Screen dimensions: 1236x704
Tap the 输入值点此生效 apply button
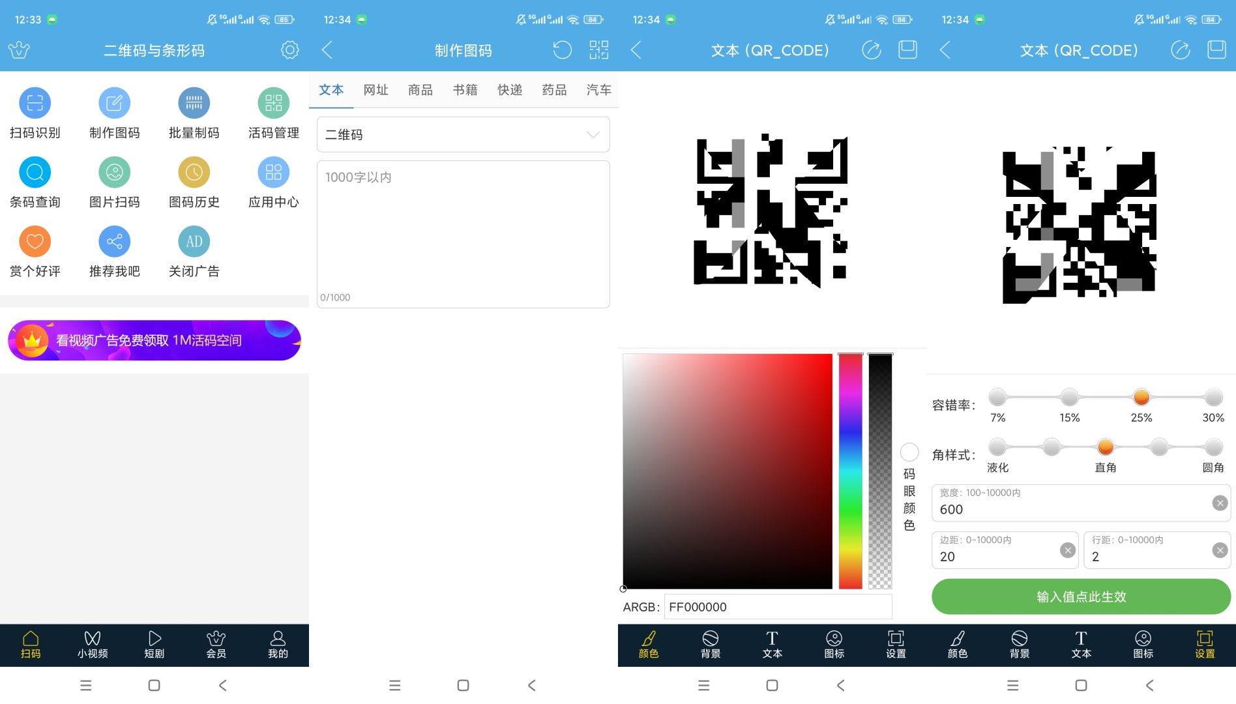(x=1081, y=596)
